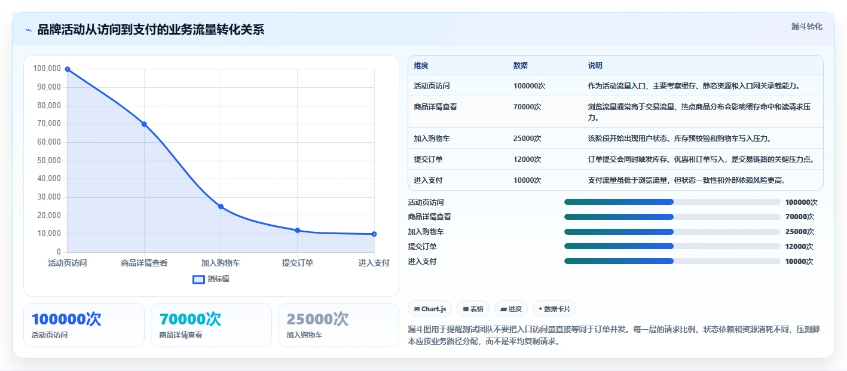The height and width of the screenshot is (371, 847).
Task: Click the 进入支付 x-axis label on chart
Action: [374, 263]
